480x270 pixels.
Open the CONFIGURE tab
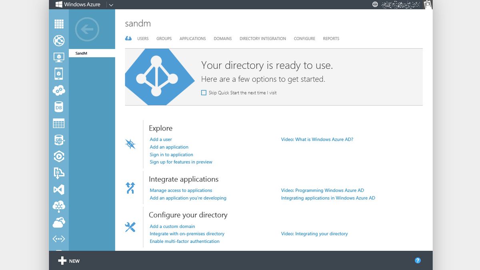[304, 38]
